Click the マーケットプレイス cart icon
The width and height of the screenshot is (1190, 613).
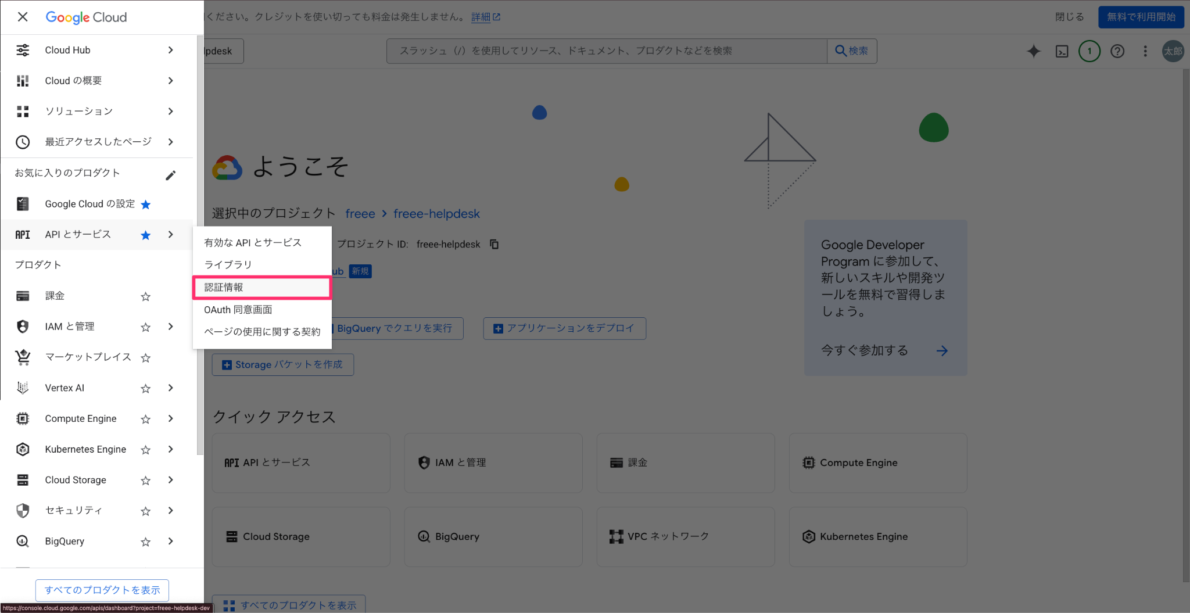pyautogui.click(x=23, y=357)
